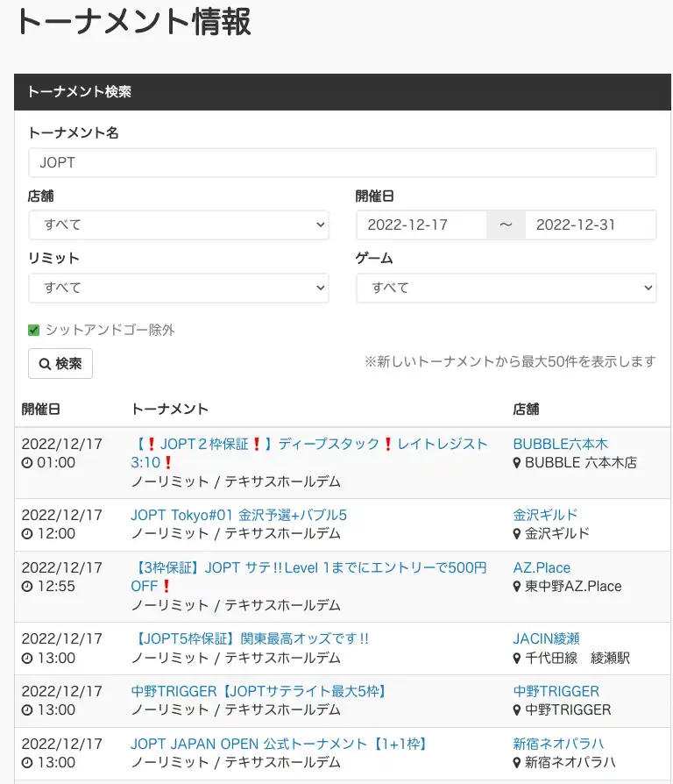
Task: Open the 新宿ネオパラハ store link
Action: click(558, 744)
